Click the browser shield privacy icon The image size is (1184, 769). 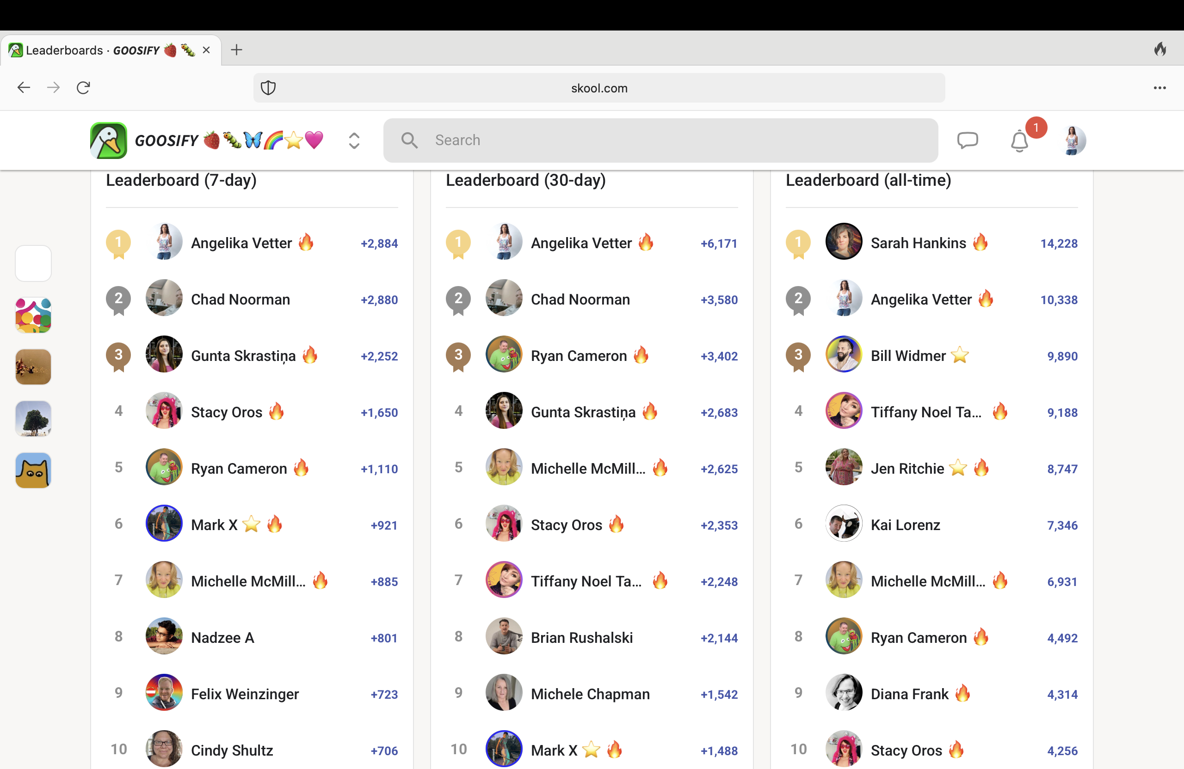[x=268, y=88]
